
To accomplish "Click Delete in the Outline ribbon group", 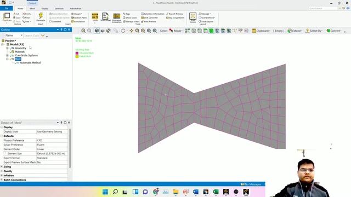I will pyautogui.click(x=27, y=14).
